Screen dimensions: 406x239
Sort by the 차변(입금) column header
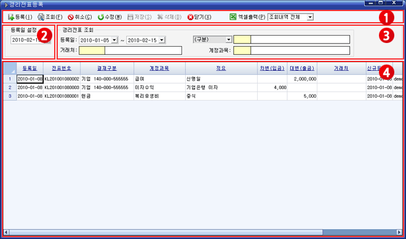coord(272,68)
